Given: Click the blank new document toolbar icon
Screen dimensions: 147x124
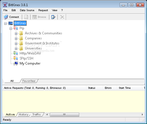Looking at the screenshot, I should coord(26,17).
